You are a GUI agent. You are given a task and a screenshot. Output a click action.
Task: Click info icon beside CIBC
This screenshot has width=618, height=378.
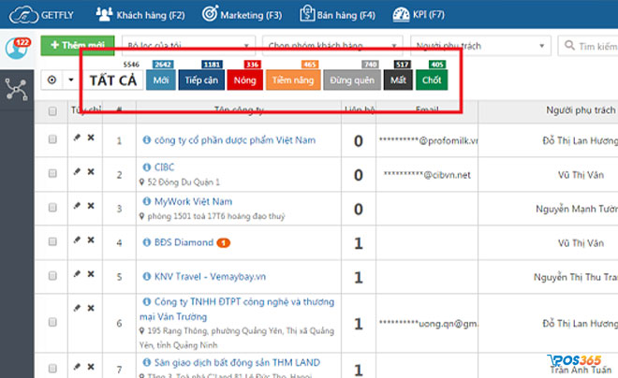[x=147, y=167]
